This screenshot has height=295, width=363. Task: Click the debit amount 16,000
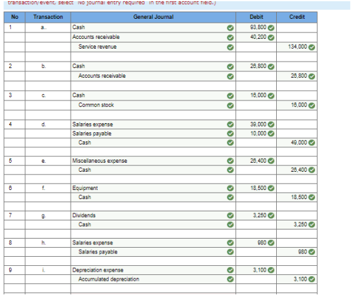pyautogui.click(x=258, y=95)
